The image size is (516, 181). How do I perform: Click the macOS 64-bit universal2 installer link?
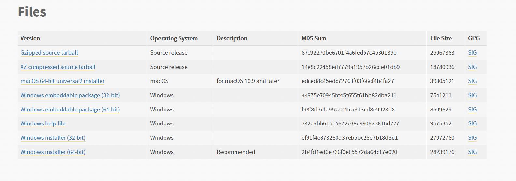(x=62, y=81)
